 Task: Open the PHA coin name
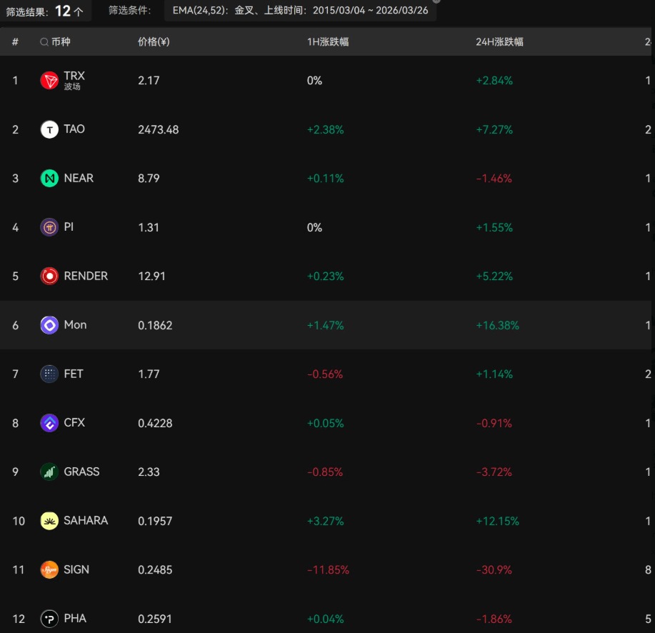[x=75, y=619]
